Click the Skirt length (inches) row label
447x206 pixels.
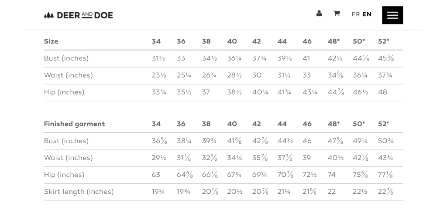point(79,192)
